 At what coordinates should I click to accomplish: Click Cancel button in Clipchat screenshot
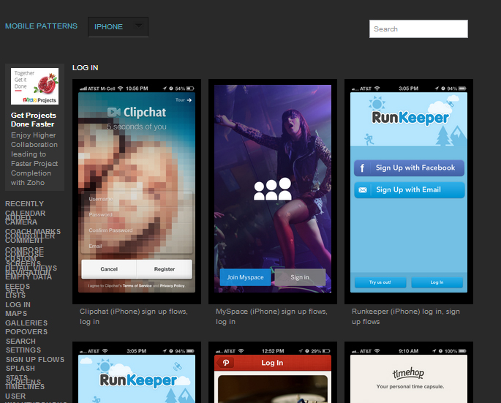(109, 269)
